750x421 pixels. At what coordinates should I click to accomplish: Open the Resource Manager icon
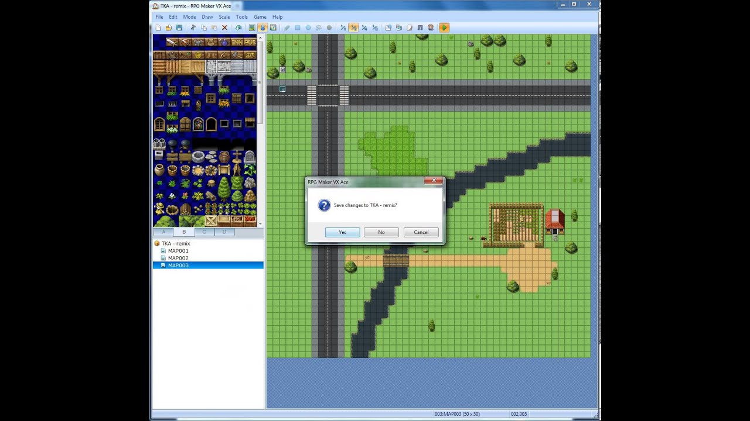tap(398, 27)
